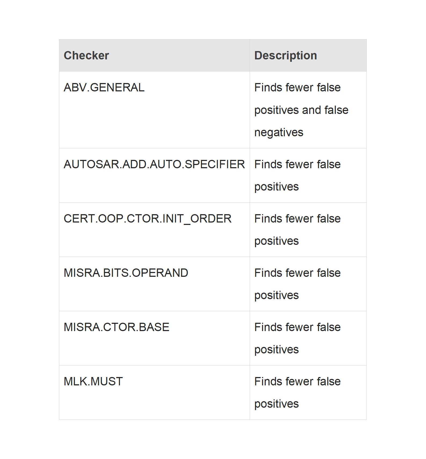Image resolution: width=426 pixels, height=459 pixels.
Task: Click "Finds fewer false" in the MISRA.BITS.OPERAND row
Action: point(297,273)
